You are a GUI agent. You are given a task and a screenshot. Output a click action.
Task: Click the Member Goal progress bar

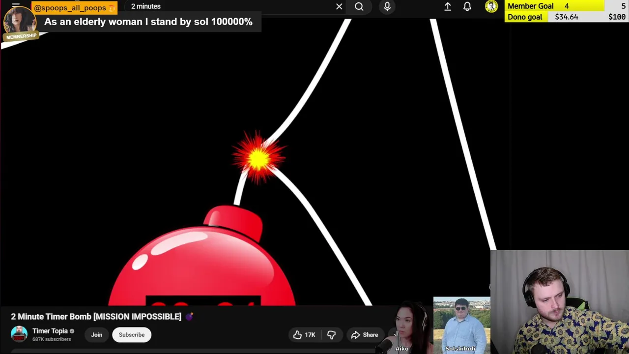point(567,6)
